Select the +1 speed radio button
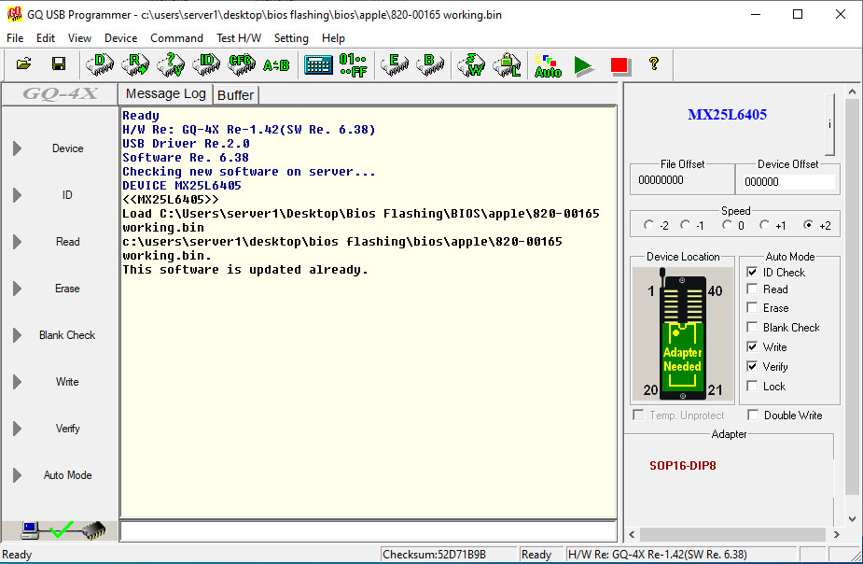Viewport: 863px width, 564px height. coord(765,226)
